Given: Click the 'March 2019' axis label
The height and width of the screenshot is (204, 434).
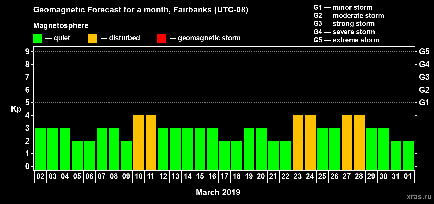Looking at the screenshot, I should tap(218, 192).
